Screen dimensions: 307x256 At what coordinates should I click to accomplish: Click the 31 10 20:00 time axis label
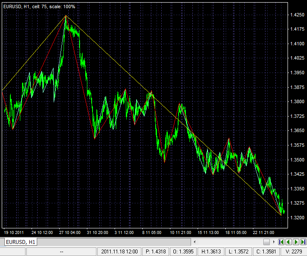pos(97,233)
